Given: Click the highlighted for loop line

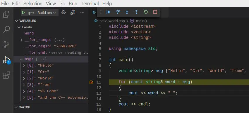Looking at the screenshot, I should [x=179, y=82].
